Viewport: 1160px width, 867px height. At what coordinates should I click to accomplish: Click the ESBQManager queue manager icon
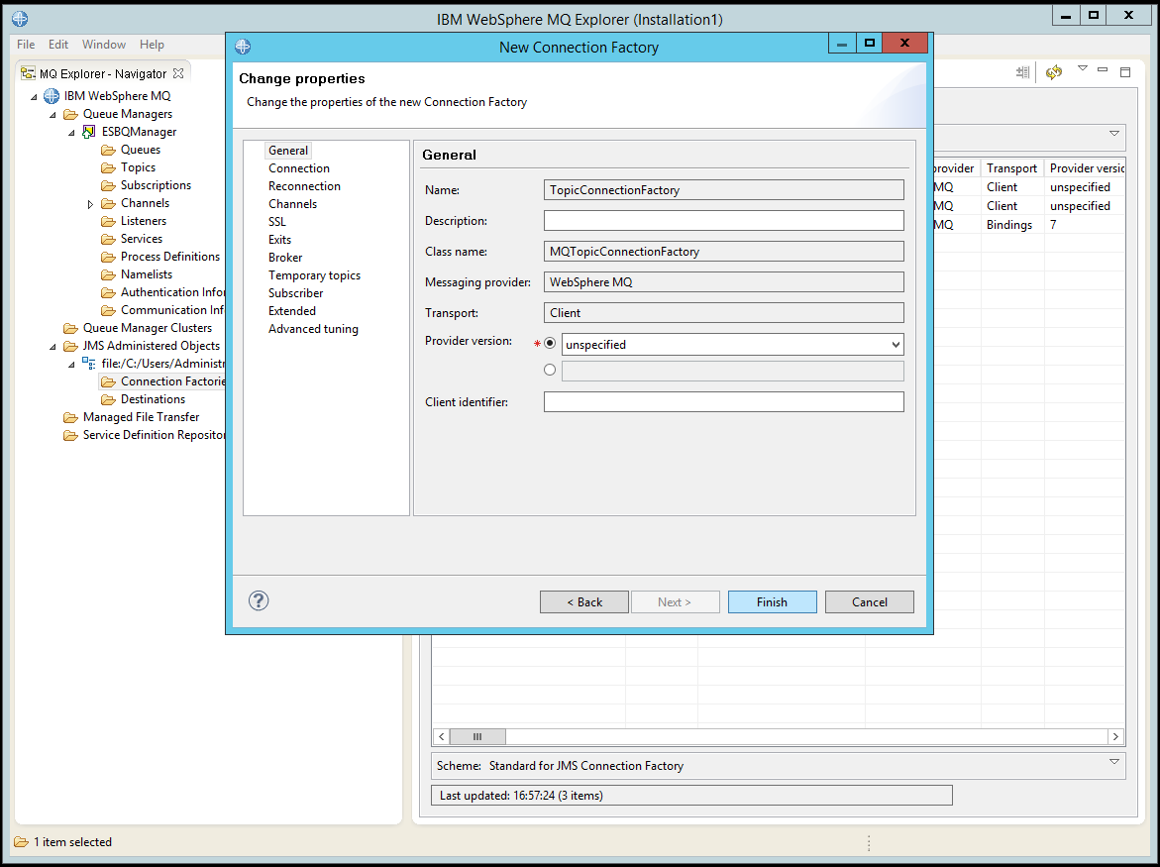[x=90, y=131]
